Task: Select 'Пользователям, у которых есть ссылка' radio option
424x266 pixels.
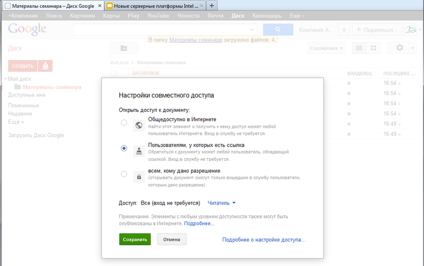Action: [x=124, y=148]
